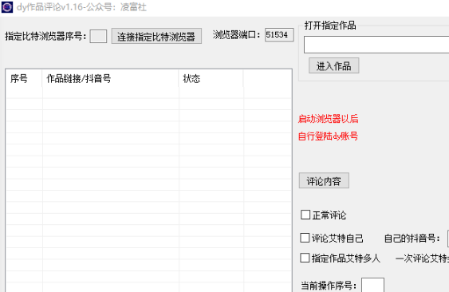Click the 打开指定作品 URL text box
This screenshot has width=449, height=292.
click(376, 45)
